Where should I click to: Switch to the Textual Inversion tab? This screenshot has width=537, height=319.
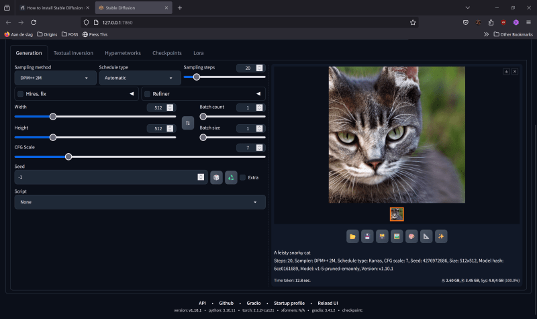pyautogui.click(x=73, y=52)
